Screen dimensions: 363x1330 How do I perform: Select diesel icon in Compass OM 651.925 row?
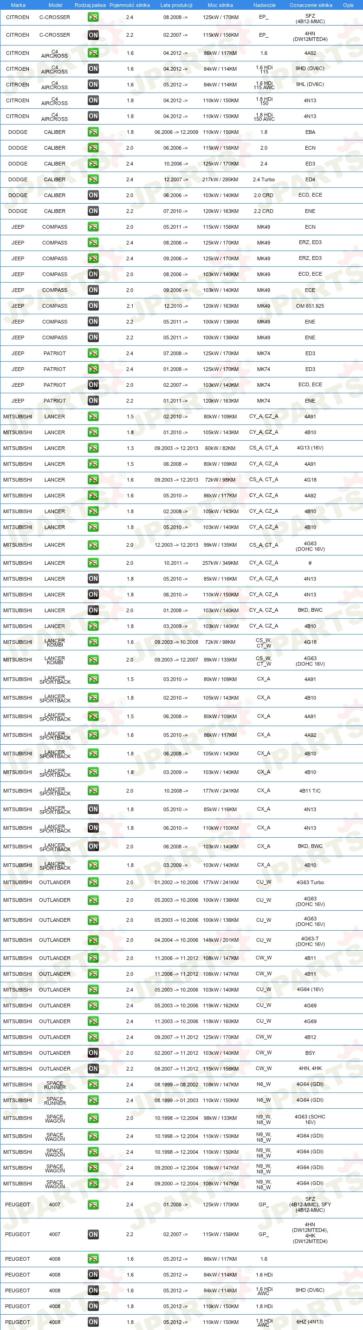[x=93, y=305]
